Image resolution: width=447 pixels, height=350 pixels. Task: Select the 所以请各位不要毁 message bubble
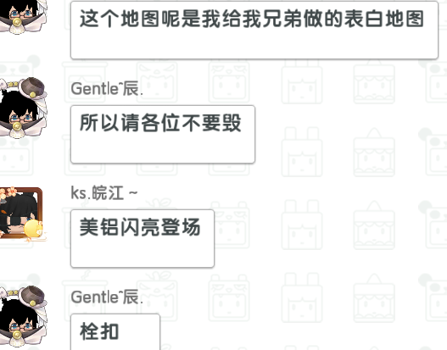tap(163, 134)
